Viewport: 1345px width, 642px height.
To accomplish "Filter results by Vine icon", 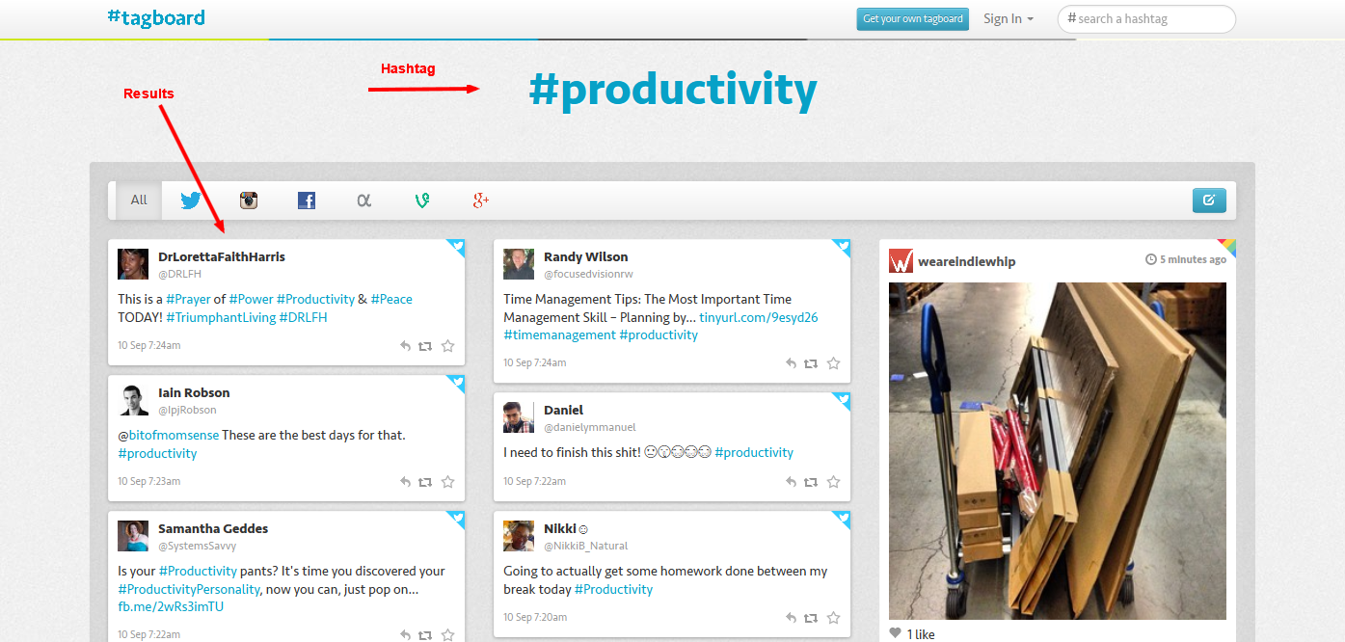I will [x=421, y=201].
